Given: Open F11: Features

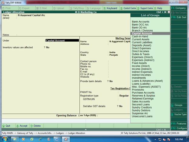Looking at the screenshot, I should 179,124.
